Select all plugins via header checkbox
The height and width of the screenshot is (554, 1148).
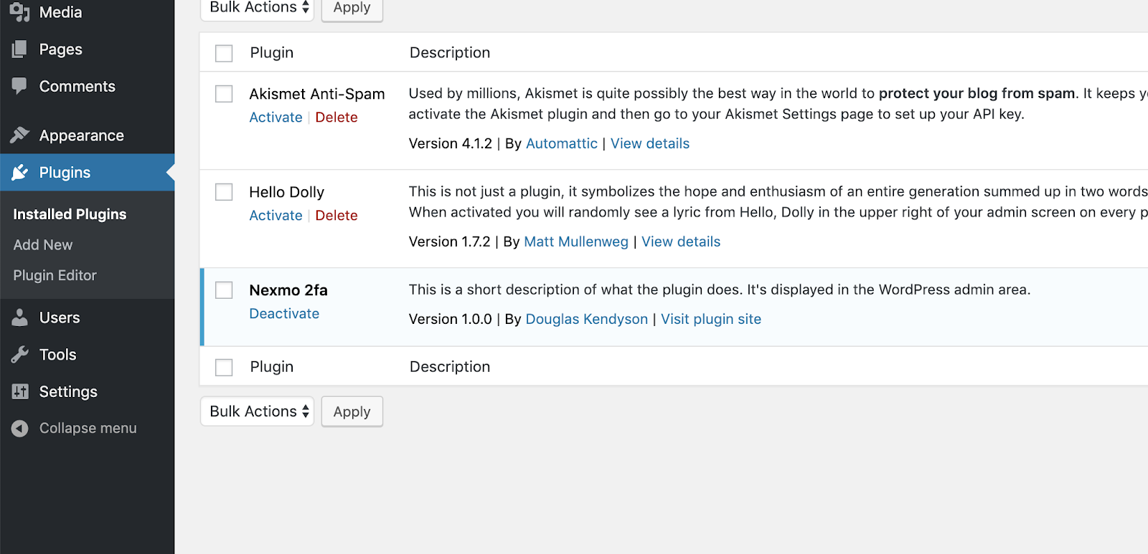coord(224,53)
